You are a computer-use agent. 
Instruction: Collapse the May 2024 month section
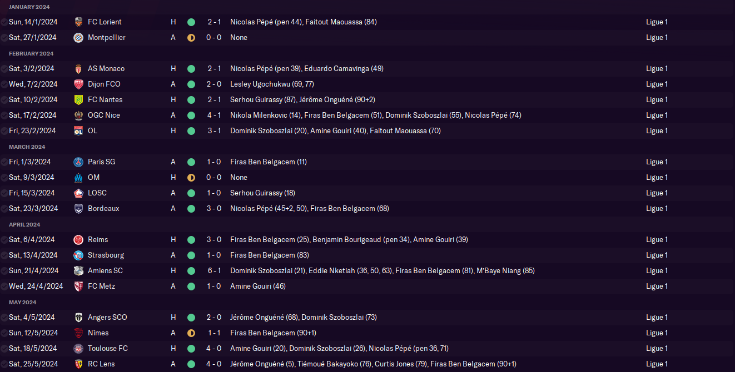[x=22, y=302]
